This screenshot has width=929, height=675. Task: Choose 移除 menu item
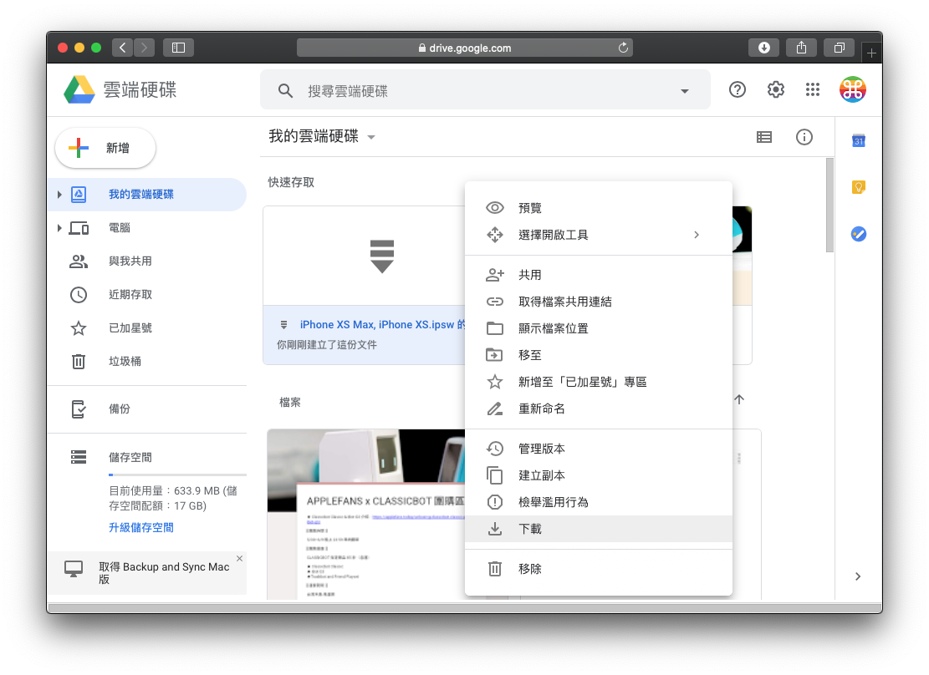click(x=599, y=569)
